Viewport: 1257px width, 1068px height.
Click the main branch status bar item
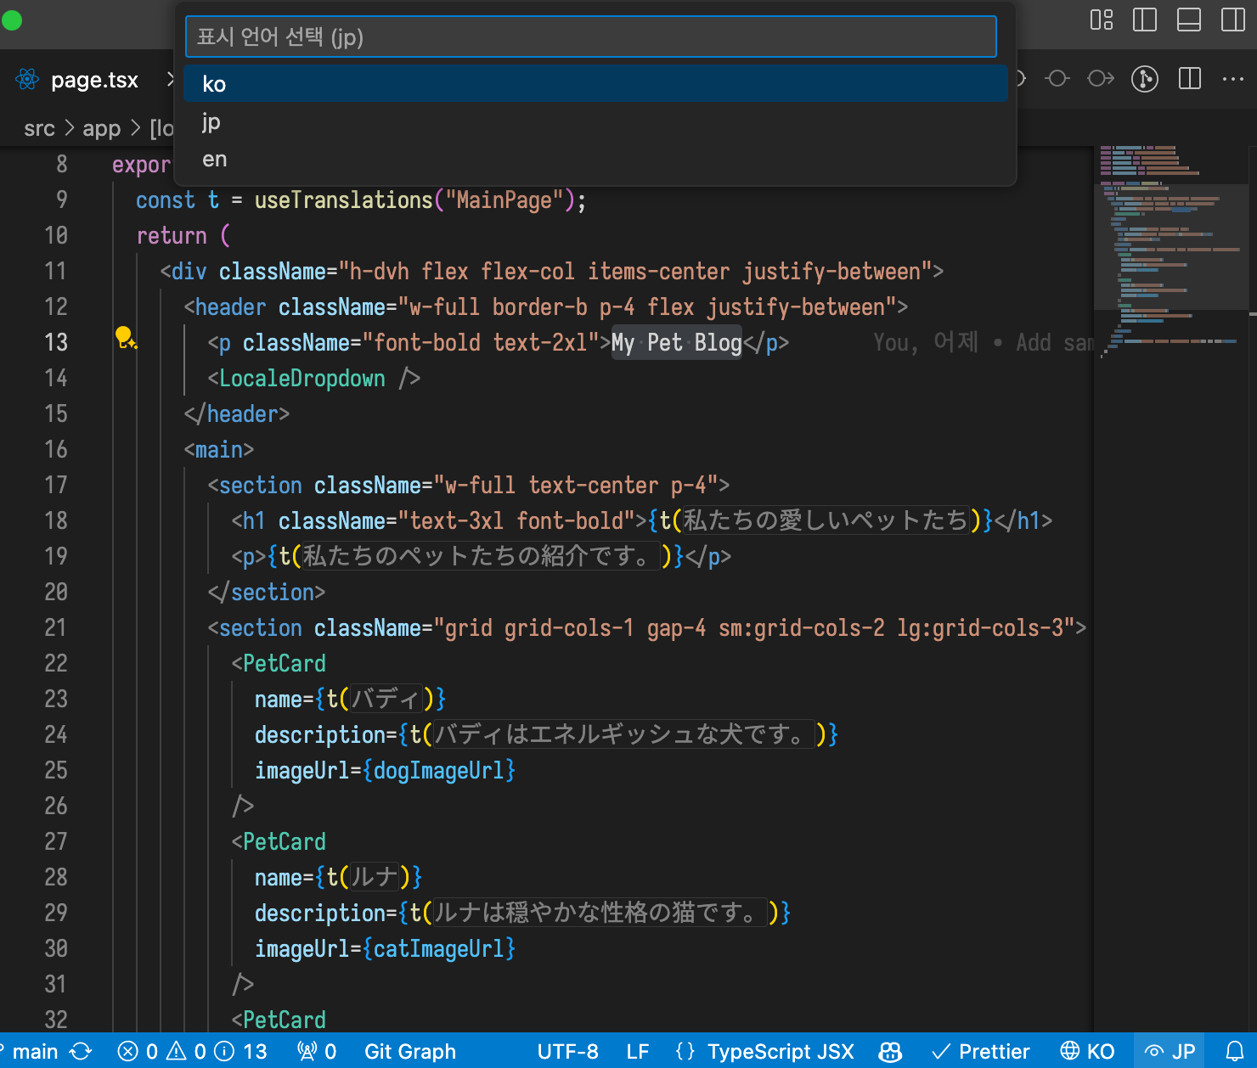coord(31,1052)
